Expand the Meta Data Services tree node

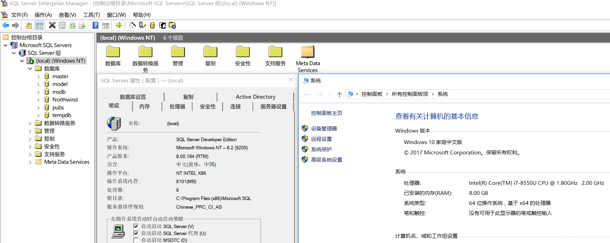pyautogui.click(x=30, y=162)
